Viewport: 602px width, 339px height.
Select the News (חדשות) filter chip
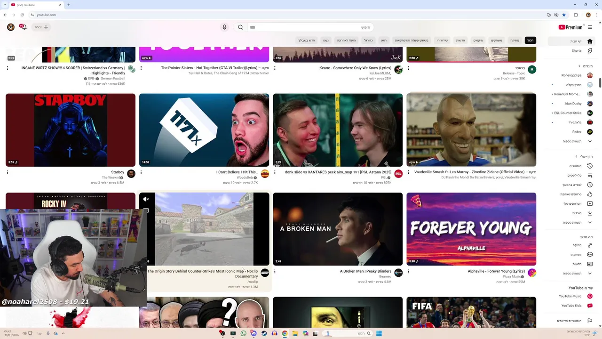(460, 40)
